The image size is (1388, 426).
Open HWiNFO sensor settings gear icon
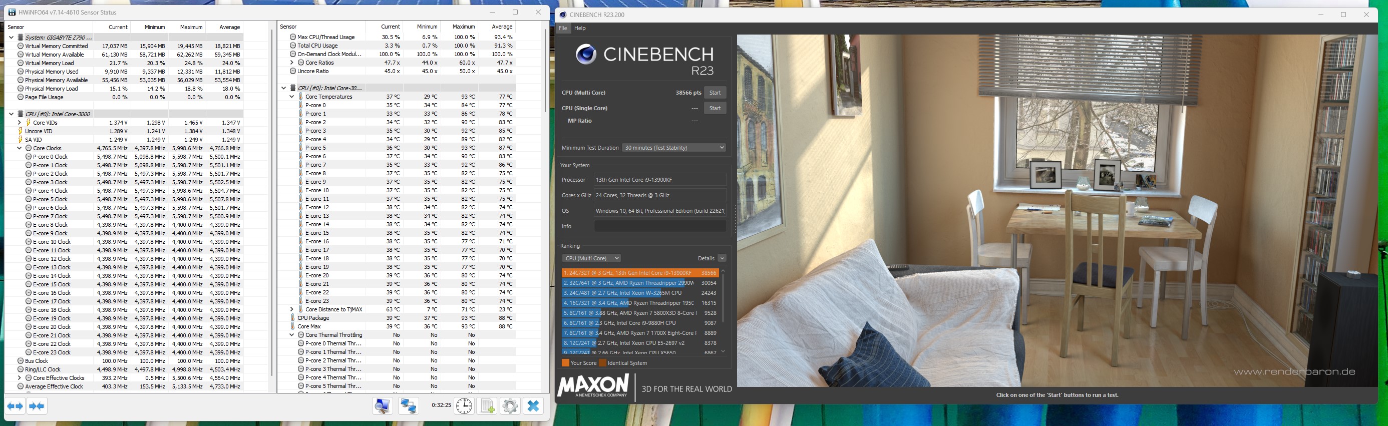(510, 405)
